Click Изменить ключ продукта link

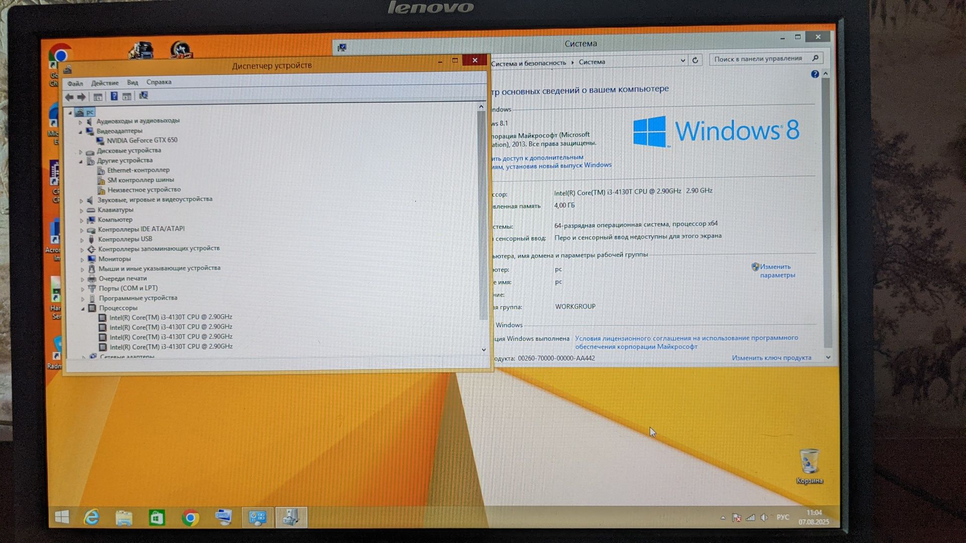coord(771,357)
